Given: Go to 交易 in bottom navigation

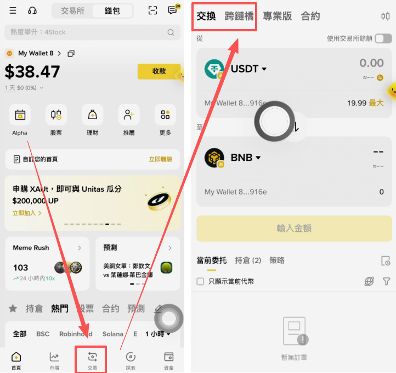Looking at the screenshot, I should pos(92,361).
